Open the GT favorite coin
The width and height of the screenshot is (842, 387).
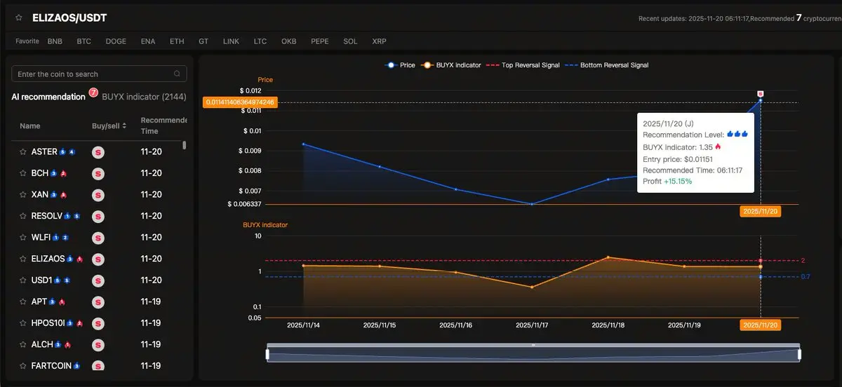tap(203, 41)
